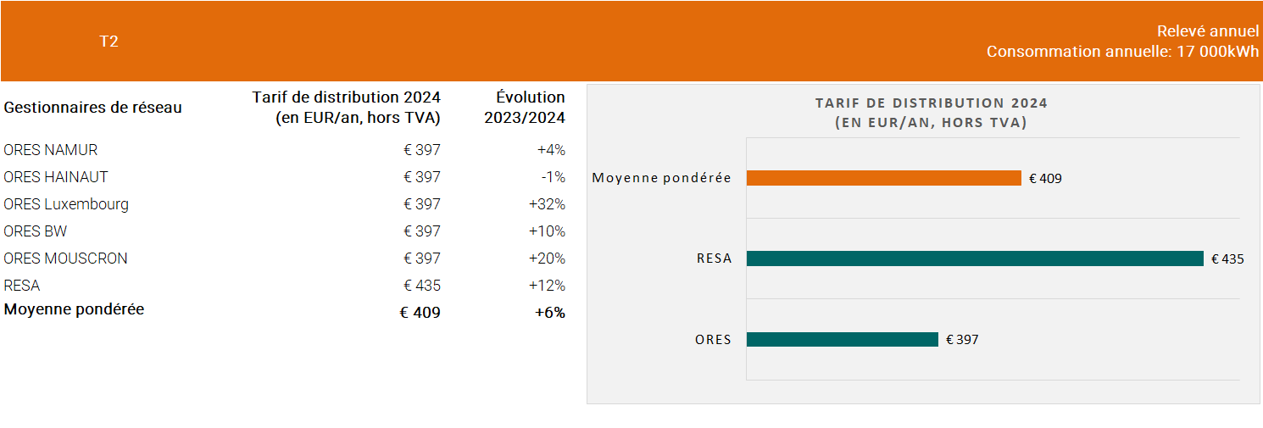Click the chart title 'TARIF DE DISTRIBUTION 2024'
This screenshot has width=1263, height=428.
click(x=931, y=103)
